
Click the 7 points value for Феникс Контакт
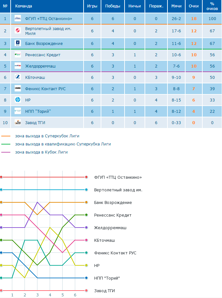pos(194,89)
